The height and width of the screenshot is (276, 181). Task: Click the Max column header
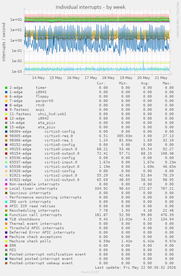167,83
